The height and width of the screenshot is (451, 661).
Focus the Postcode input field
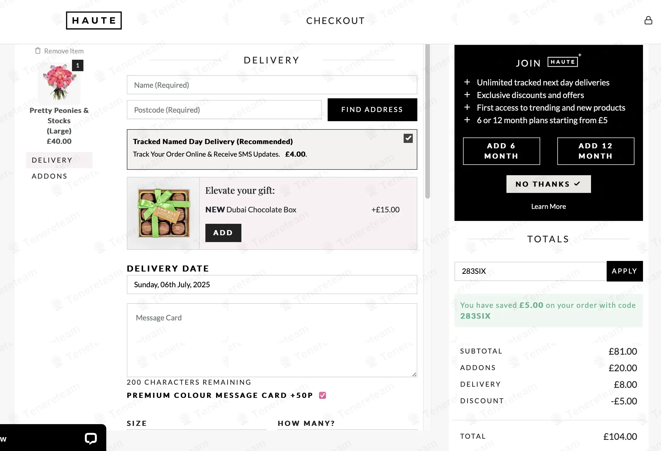pos(224,110)
